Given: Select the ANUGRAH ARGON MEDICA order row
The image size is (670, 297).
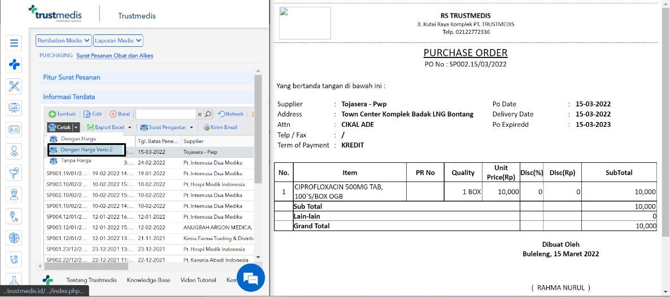Looking at the screenshot, I should [149, 228].
